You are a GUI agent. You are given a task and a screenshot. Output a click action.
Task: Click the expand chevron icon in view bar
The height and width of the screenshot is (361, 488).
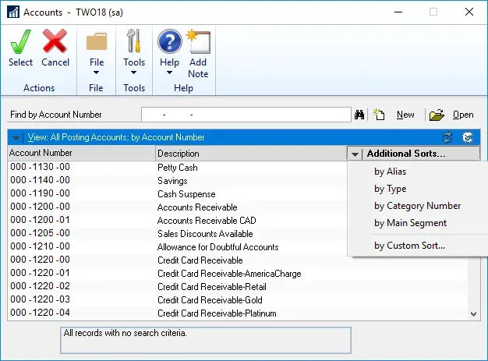[467, 137]
